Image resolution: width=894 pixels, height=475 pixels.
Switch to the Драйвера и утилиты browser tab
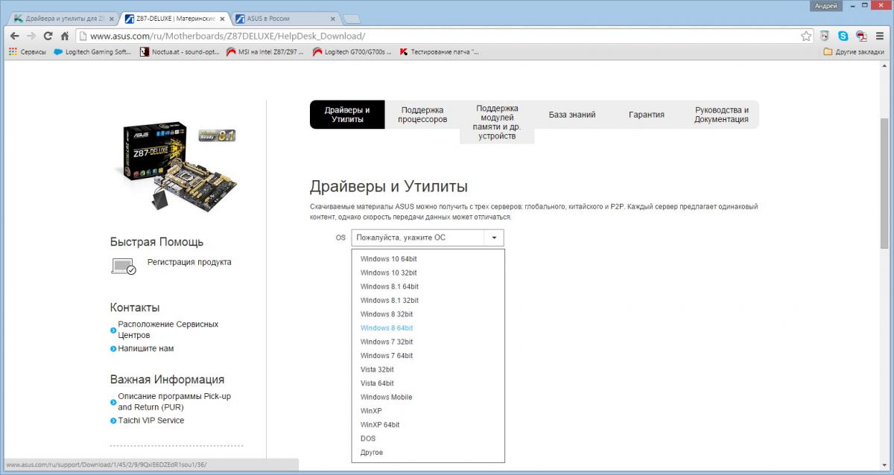pyautogui.click(x=63, y=17)
